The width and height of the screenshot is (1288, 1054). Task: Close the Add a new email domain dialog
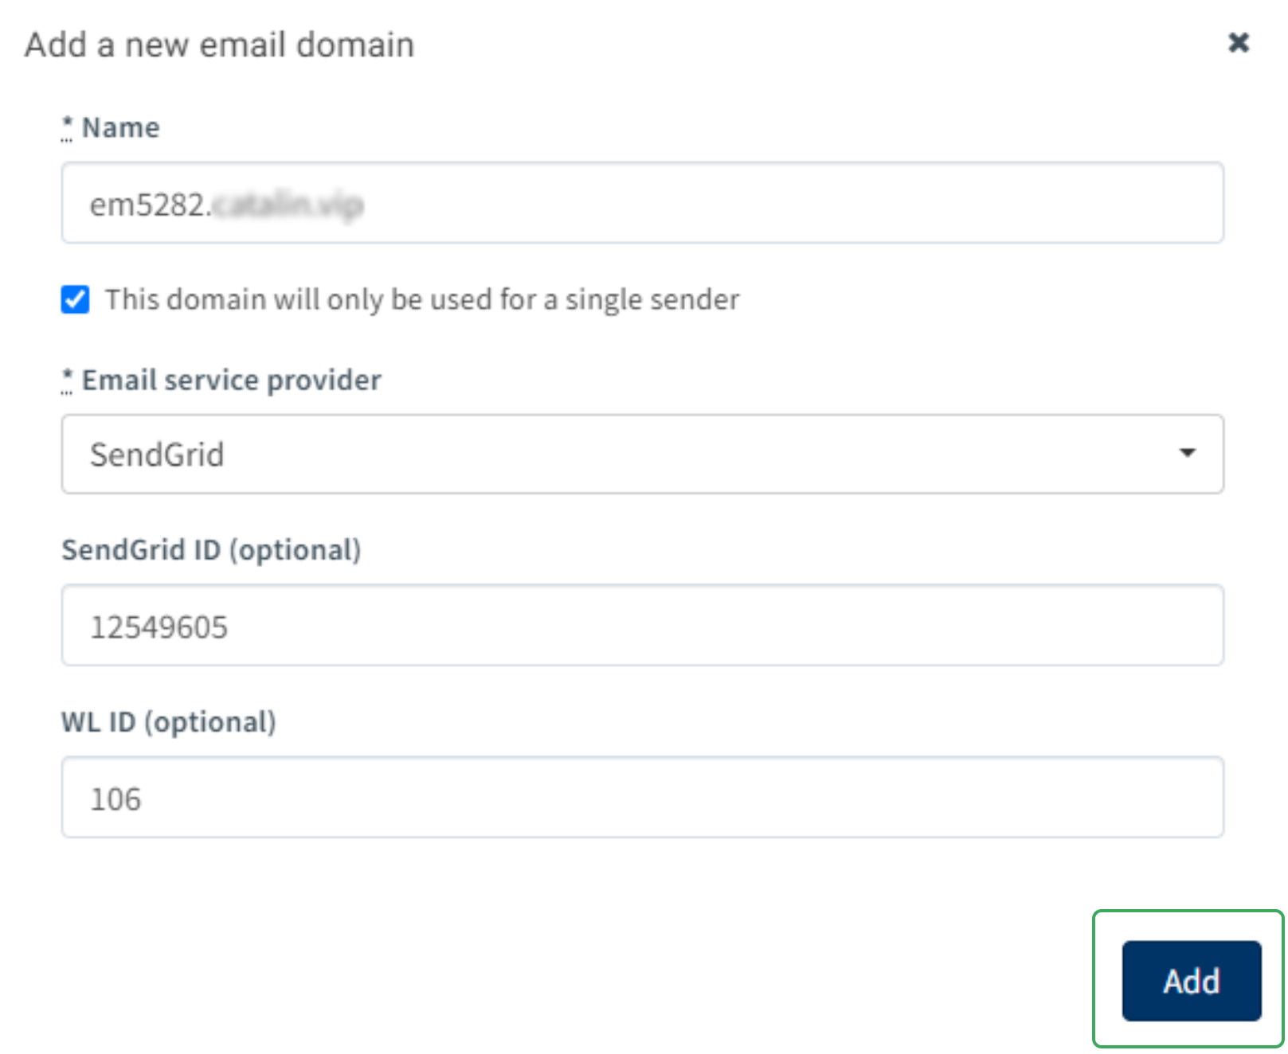(1238, 44)
